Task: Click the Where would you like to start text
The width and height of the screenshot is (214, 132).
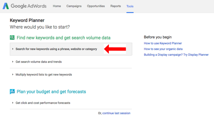Action: [x=40, y=27]
